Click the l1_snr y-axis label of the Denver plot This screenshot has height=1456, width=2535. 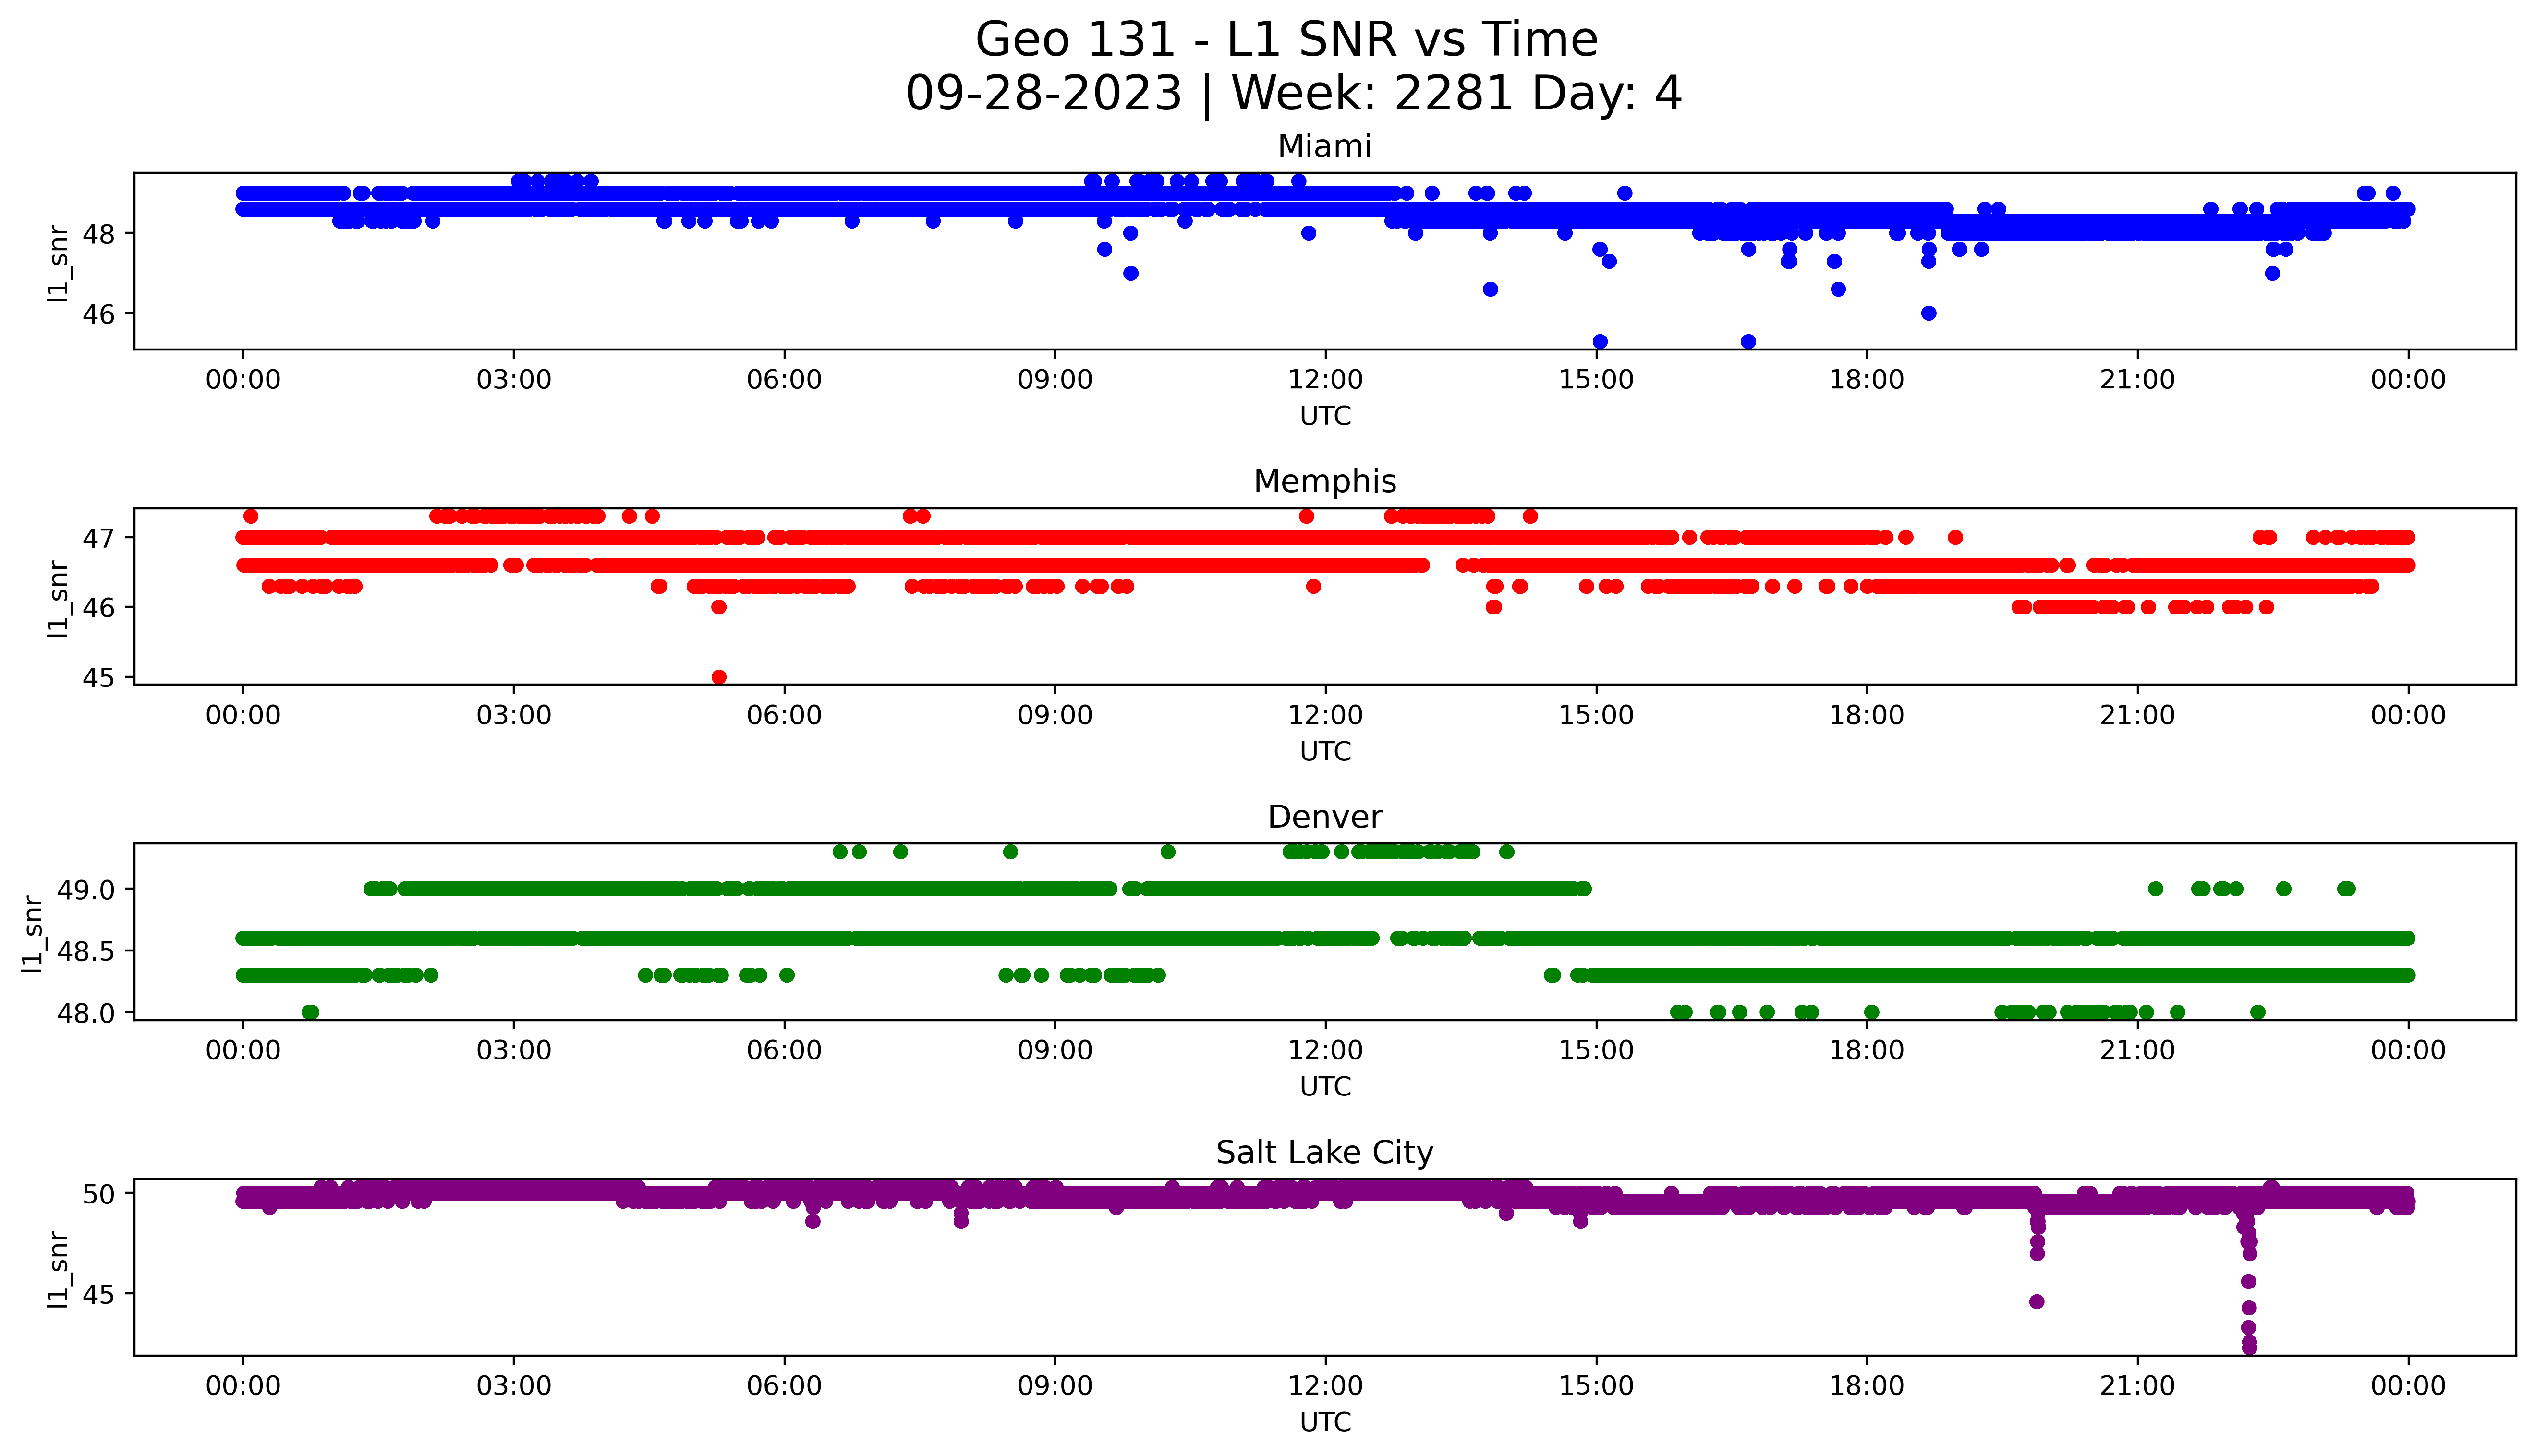click(33, 934)
